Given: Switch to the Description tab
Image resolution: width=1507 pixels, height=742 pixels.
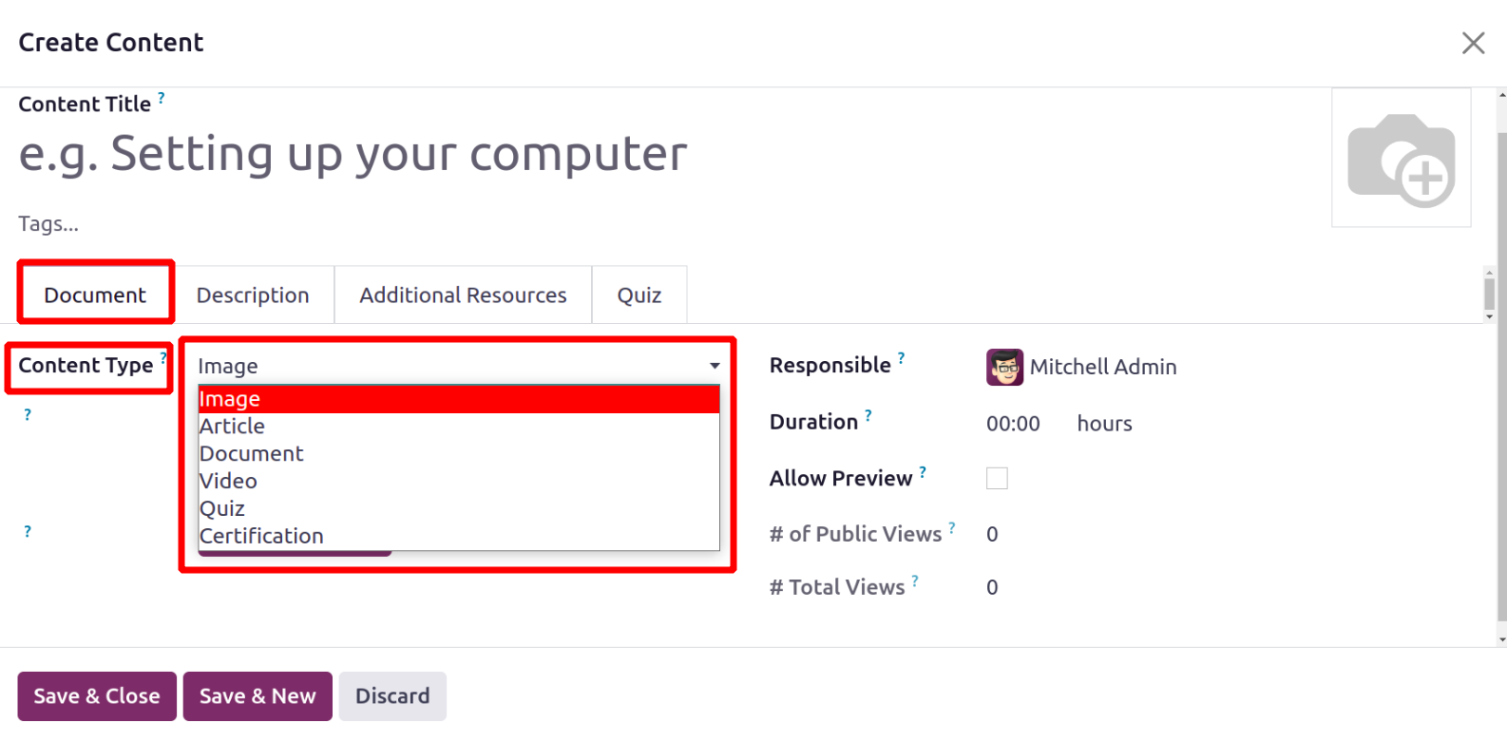Looking at the screenshot, I should (x=253, y=295).
